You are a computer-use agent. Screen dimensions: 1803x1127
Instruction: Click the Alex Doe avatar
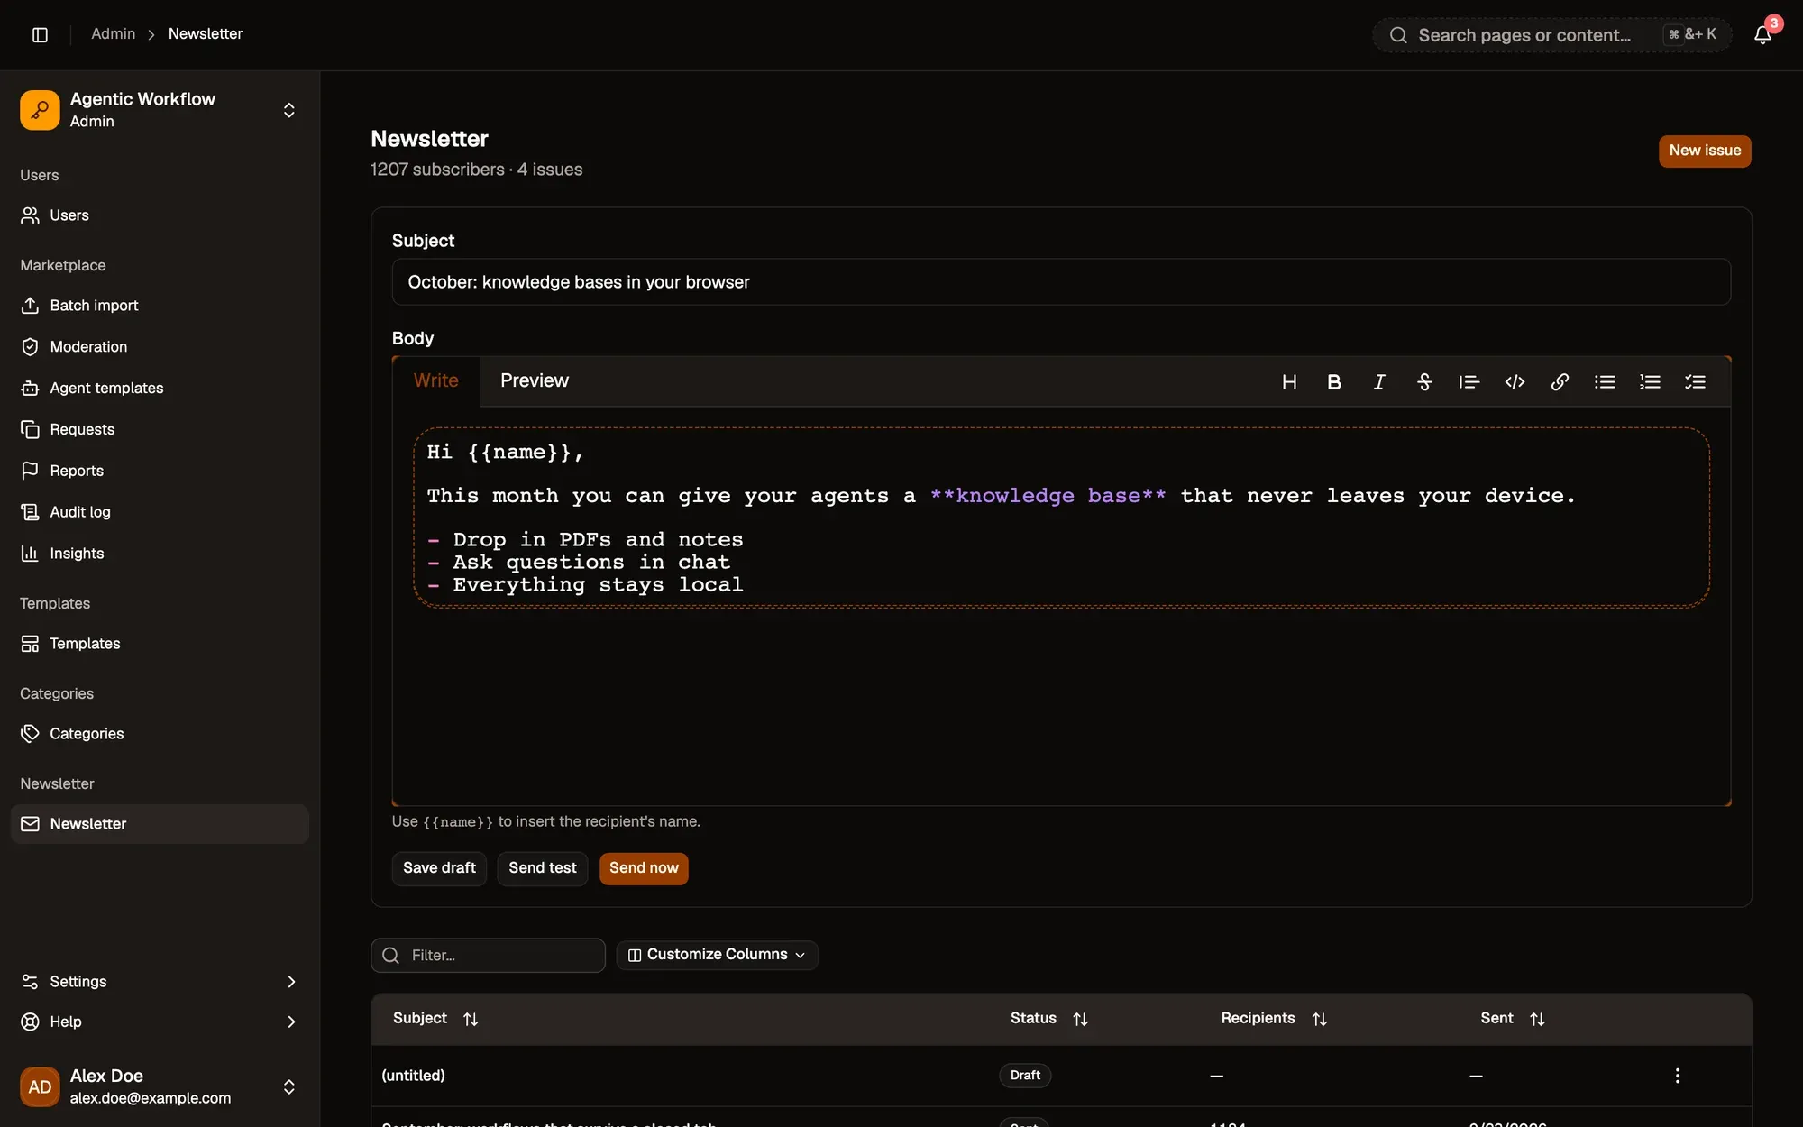click(x=40, y=1086)
